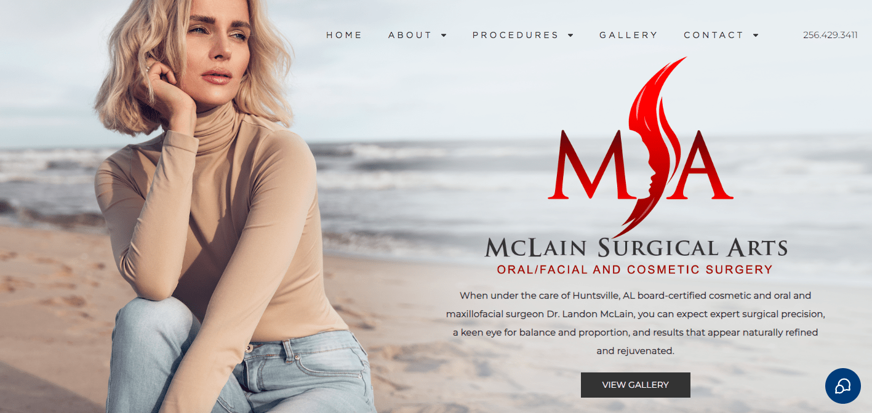Image resolution: width=872 pixels, height=413 pixels.
Task: Expand the PROCEDURES dropdown arrow
Action: point(570,36)
